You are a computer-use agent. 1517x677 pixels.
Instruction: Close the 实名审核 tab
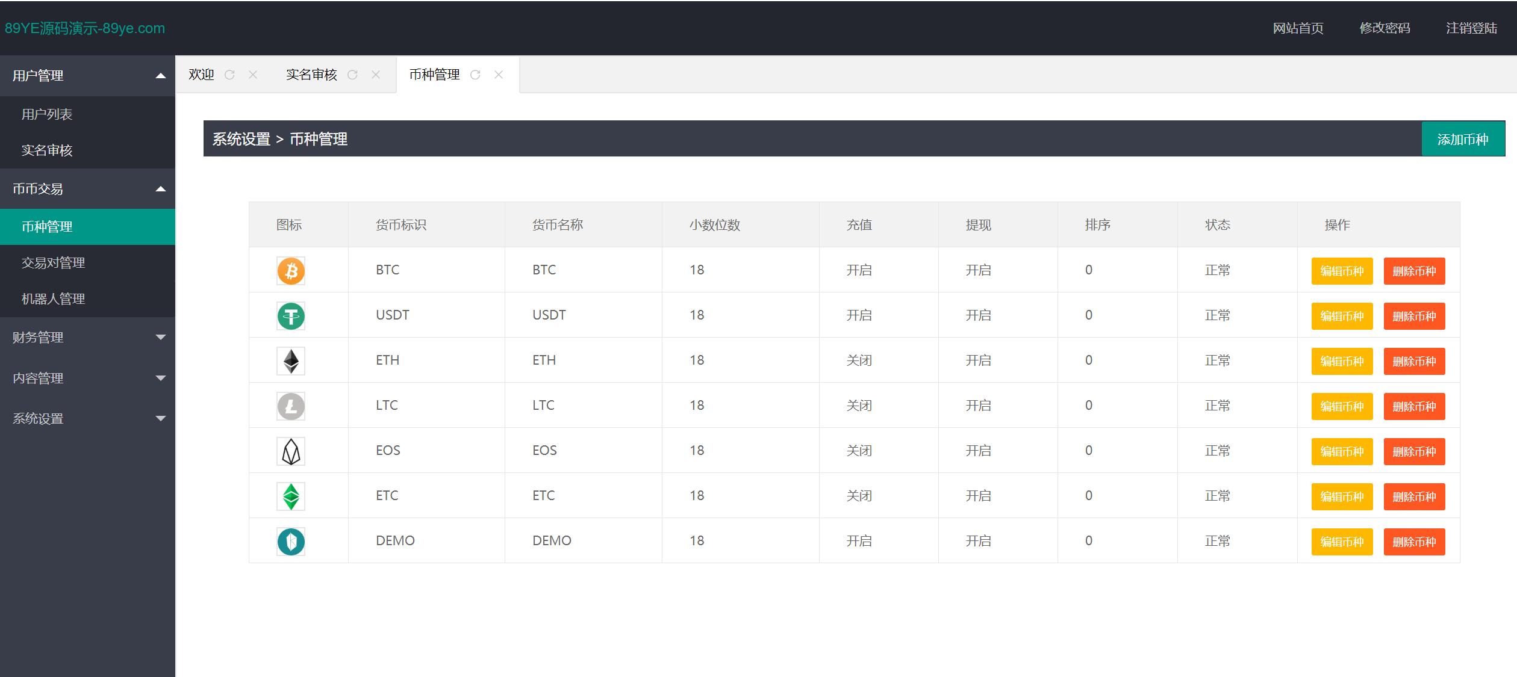click(376, 75)
